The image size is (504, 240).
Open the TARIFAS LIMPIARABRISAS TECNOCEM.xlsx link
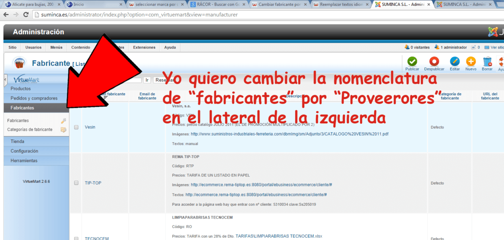click(x=279, y=236)
